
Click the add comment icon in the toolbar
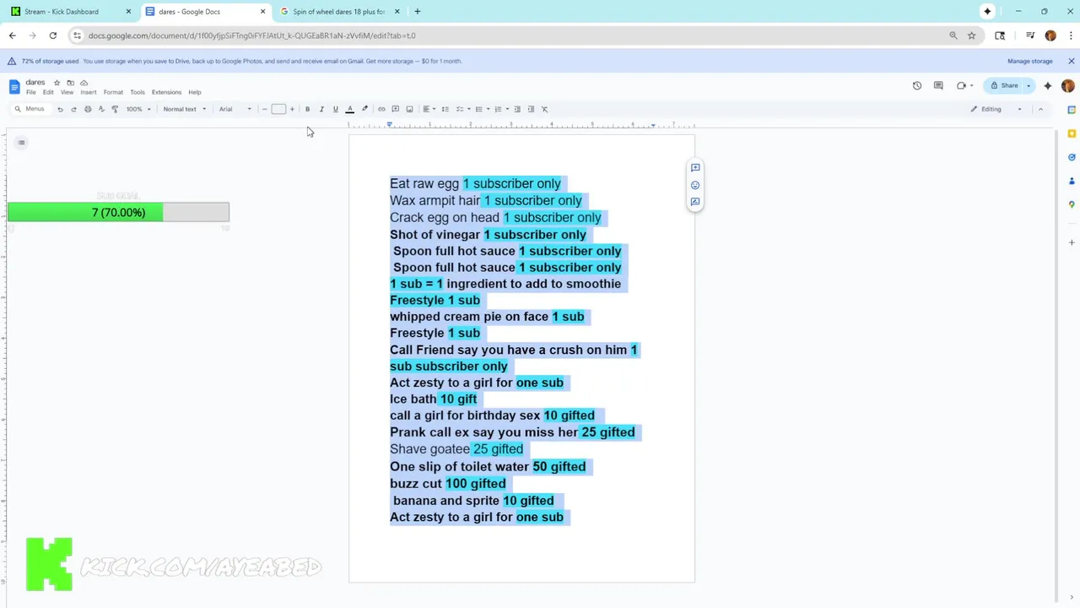[395, 109]
